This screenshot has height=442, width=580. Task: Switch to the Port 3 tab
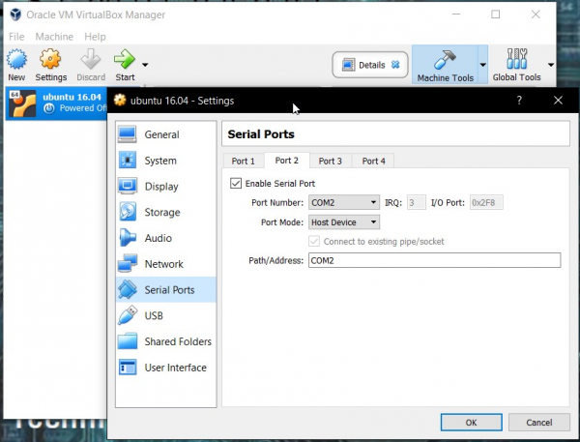point(331,161)
